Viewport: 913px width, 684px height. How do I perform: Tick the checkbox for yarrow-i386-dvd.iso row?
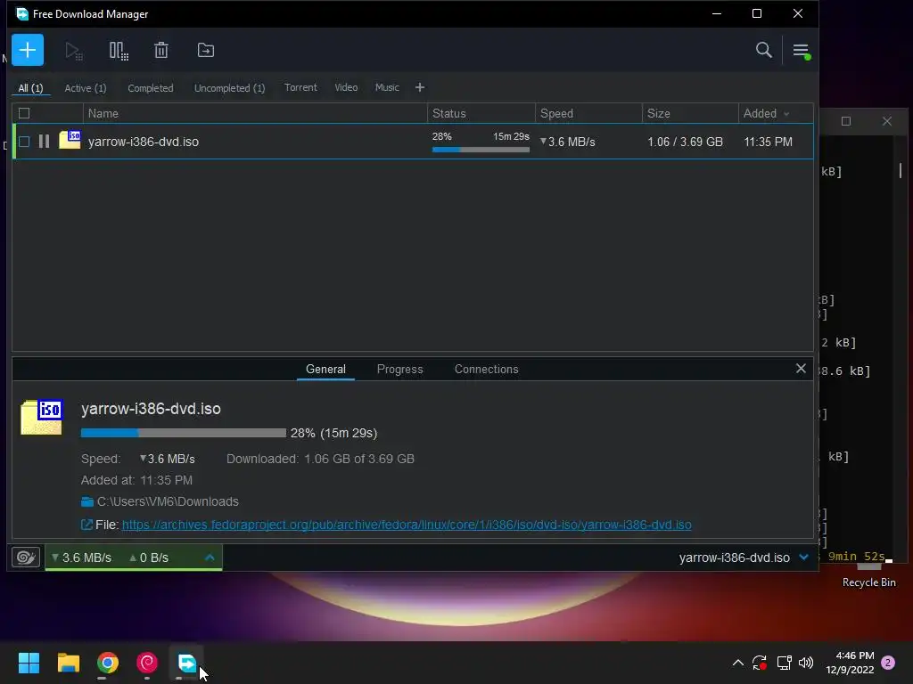point(24,142)
